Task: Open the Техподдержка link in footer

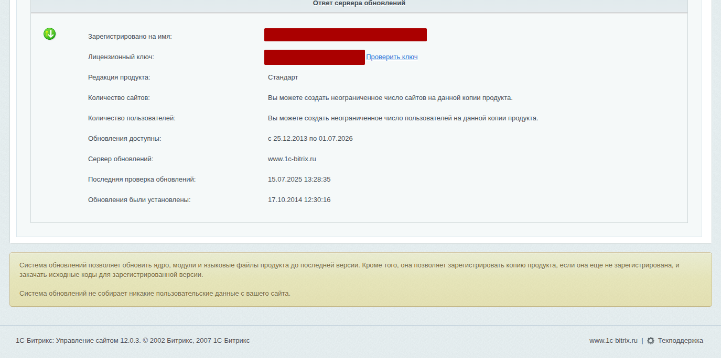Action: coord(680,341)
